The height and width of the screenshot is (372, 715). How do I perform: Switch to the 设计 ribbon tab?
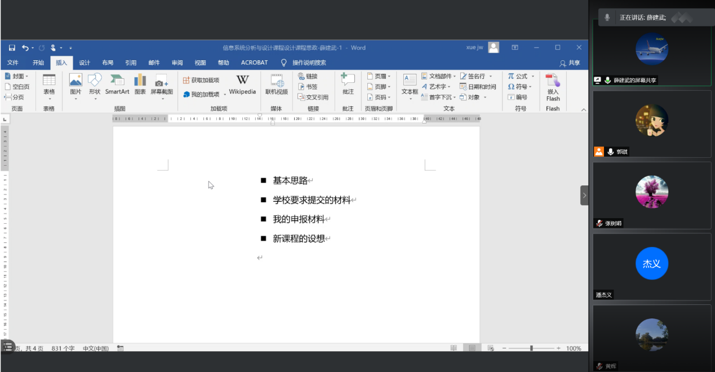85,63
